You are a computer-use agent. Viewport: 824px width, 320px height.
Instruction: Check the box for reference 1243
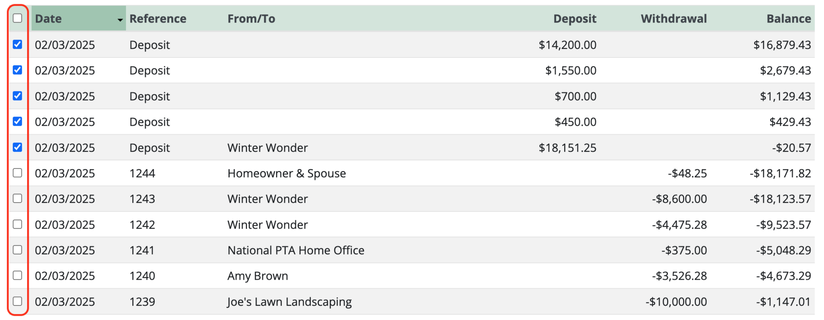click(17, 198)
